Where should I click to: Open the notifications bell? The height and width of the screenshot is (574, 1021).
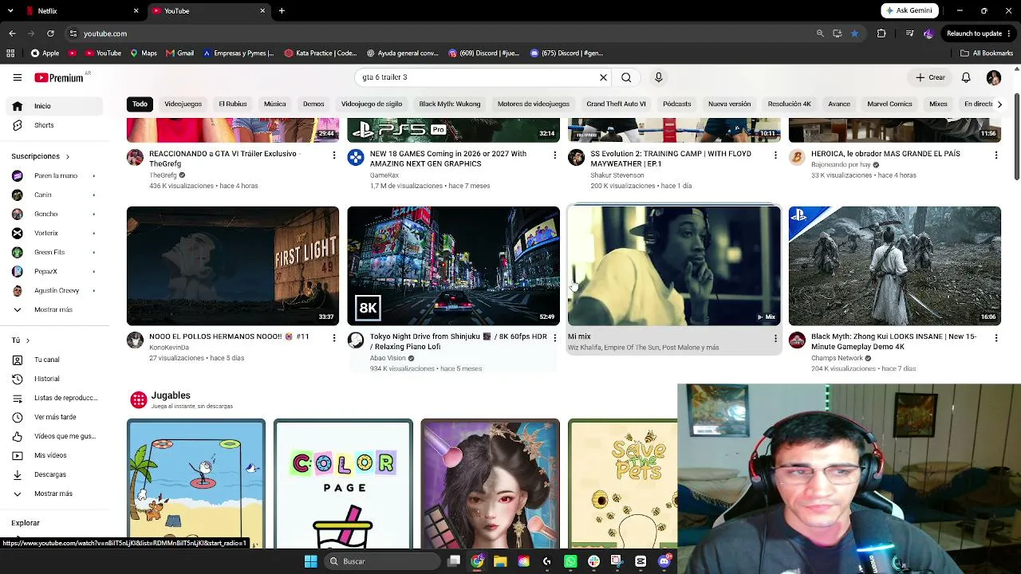[965, 77]
